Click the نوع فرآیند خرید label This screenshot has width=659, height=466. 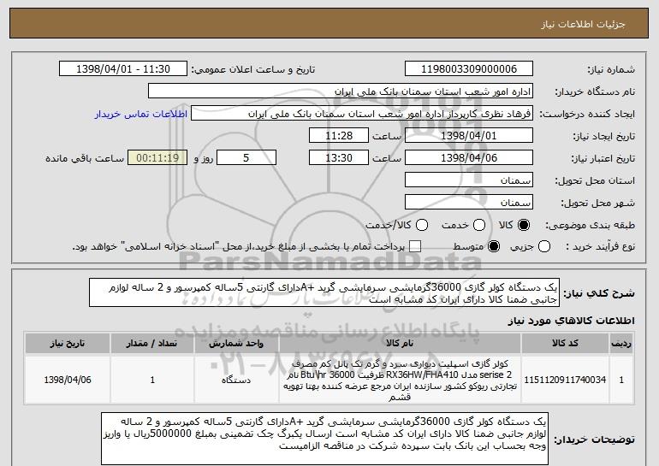601,247
